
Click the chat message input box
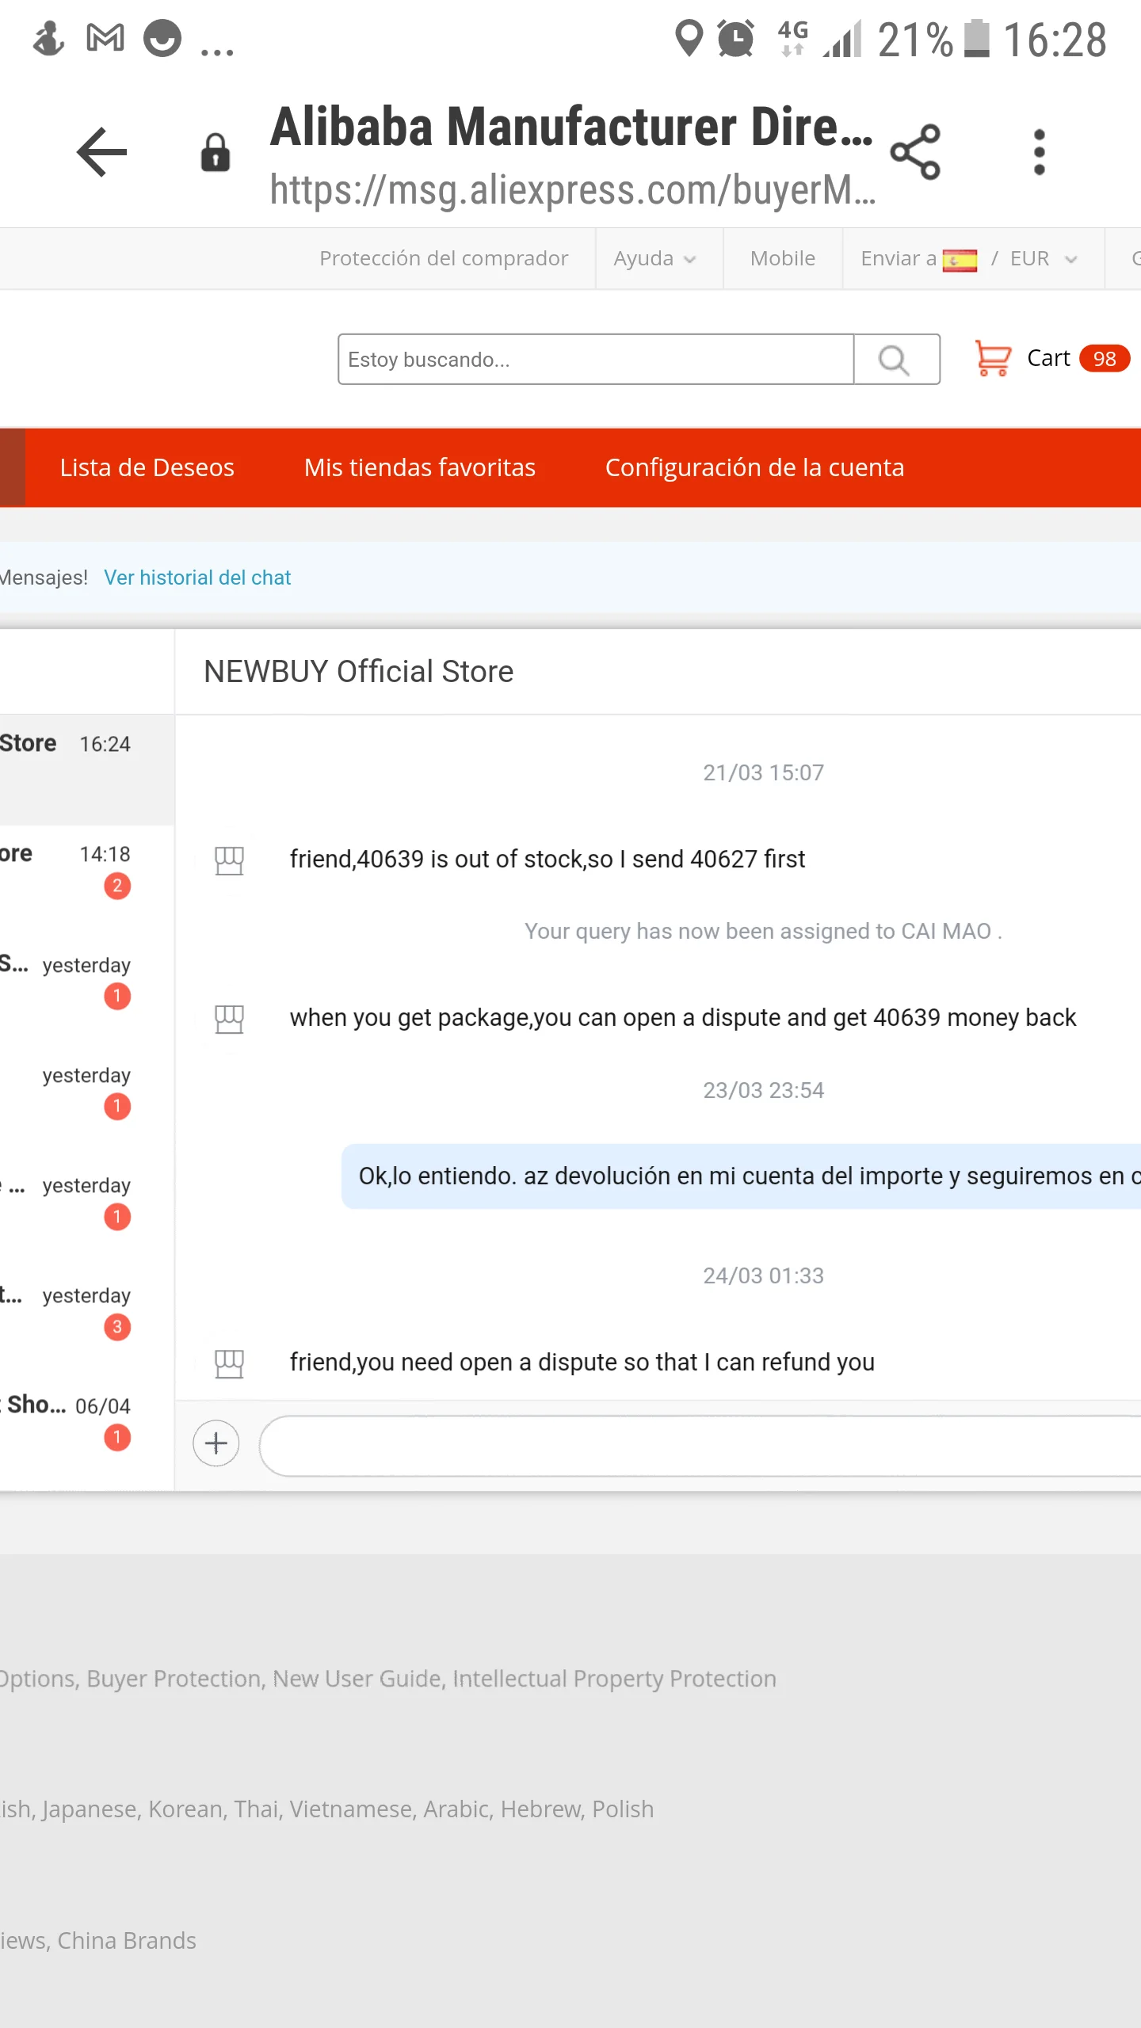pyautogui.click(x=700, y=1446)
